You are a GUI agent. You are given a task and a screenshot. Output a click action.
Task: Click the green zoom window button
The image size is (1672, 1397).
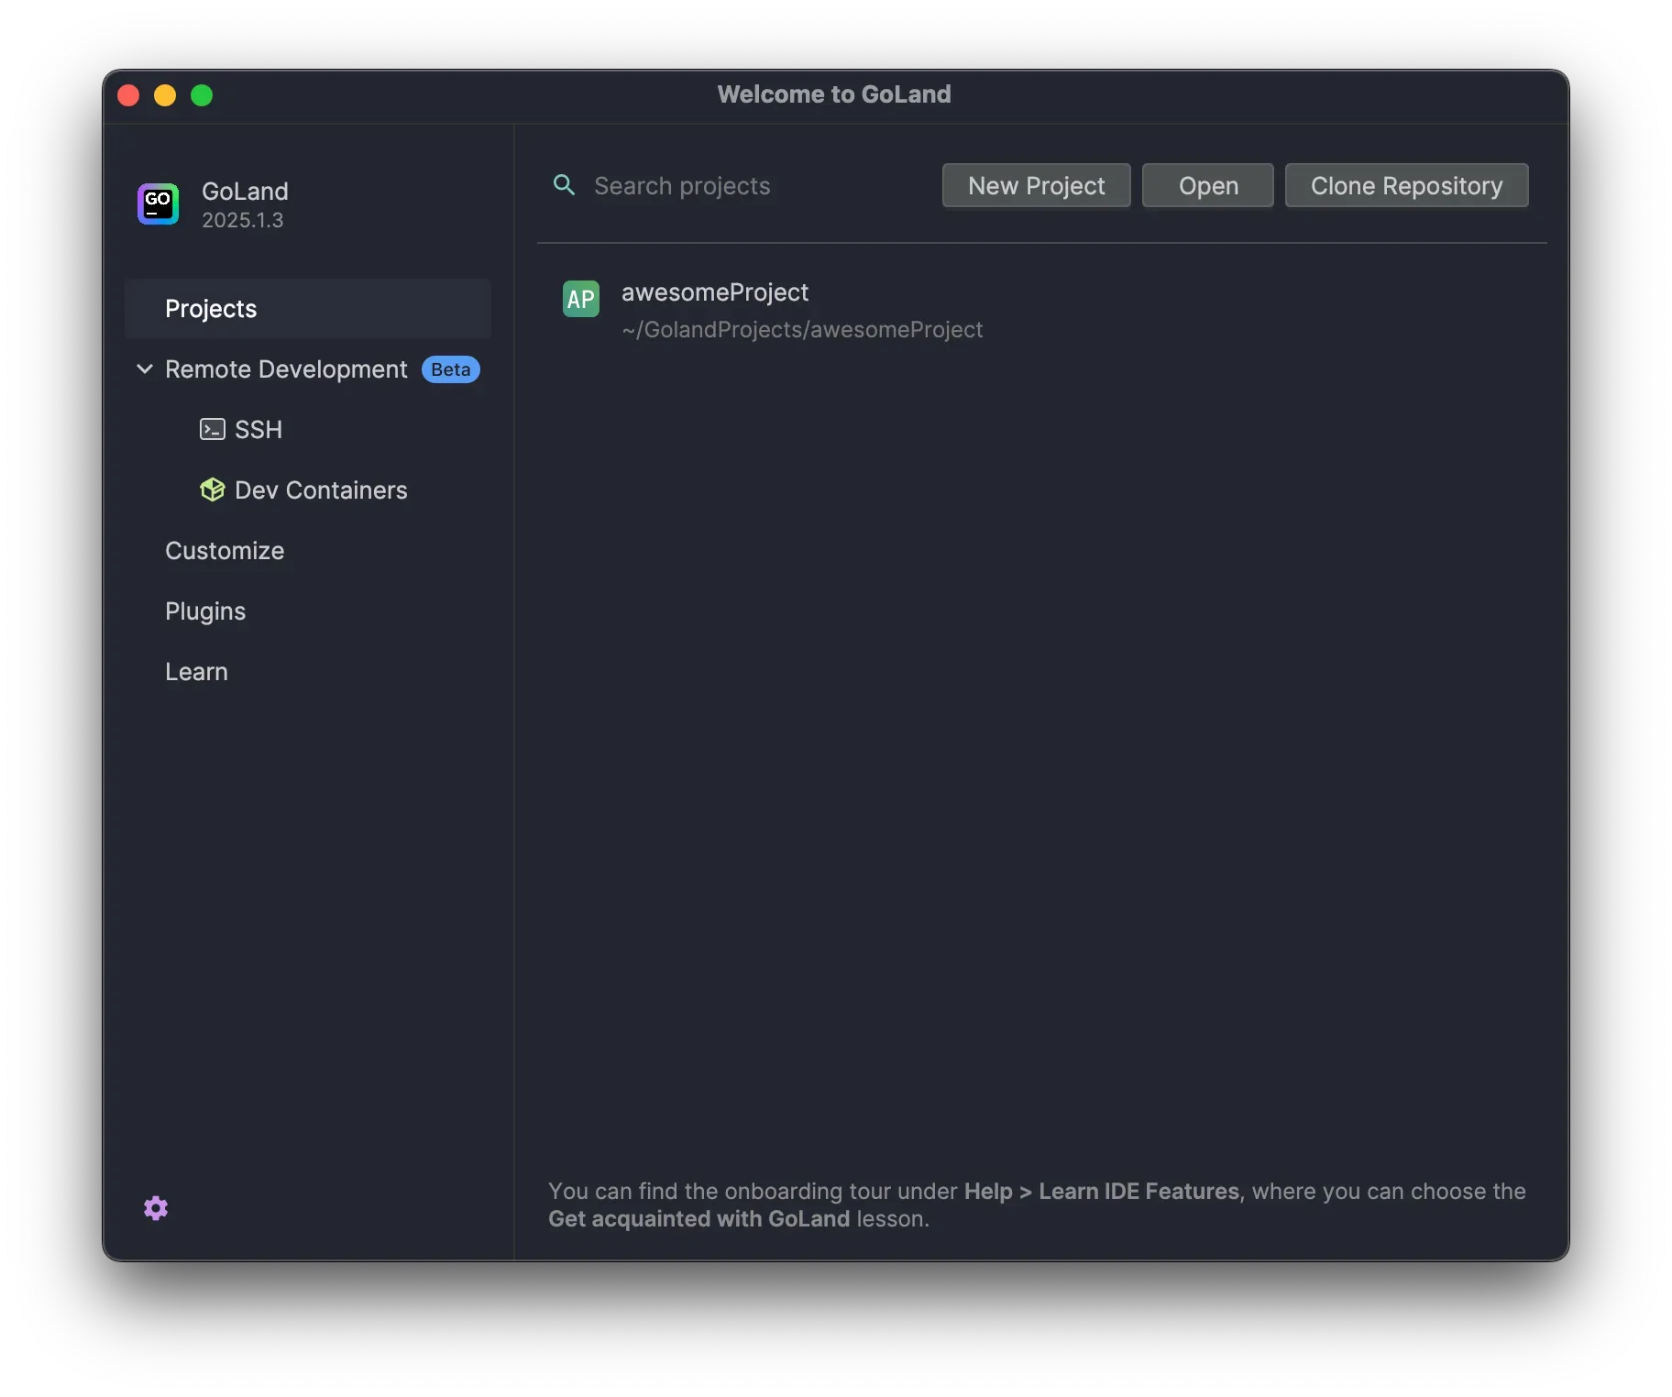(x=201, y=94)
